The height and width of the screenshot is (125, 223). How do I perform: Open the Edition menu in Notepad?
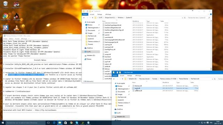pos(11,39)
